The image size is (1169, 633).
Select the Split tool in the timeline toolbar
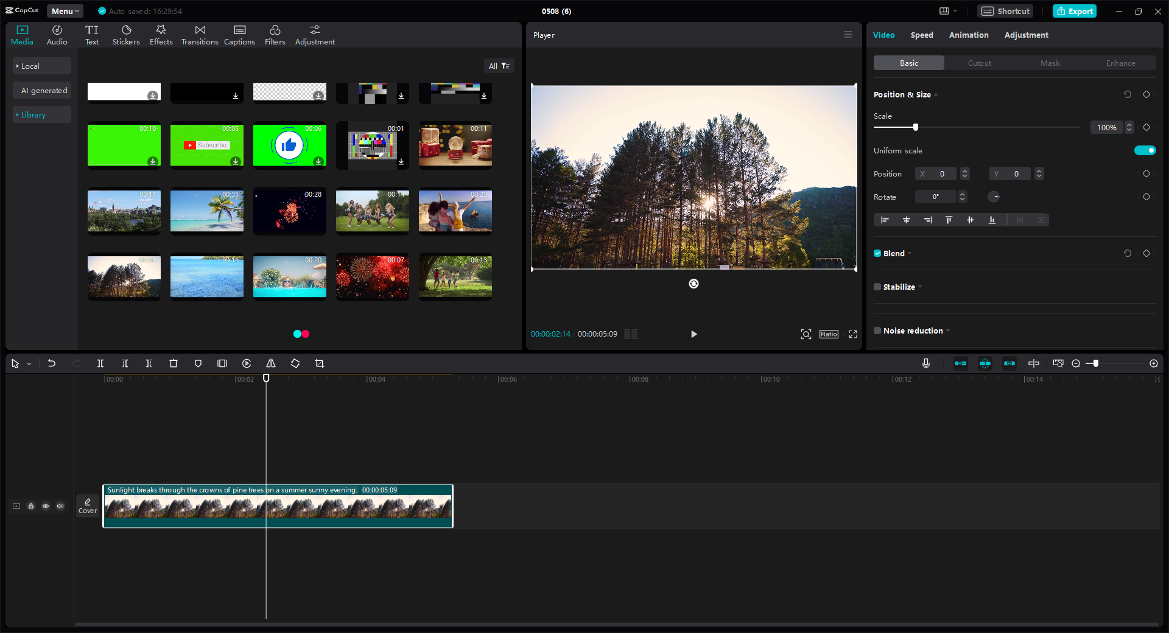pos(100,363)
